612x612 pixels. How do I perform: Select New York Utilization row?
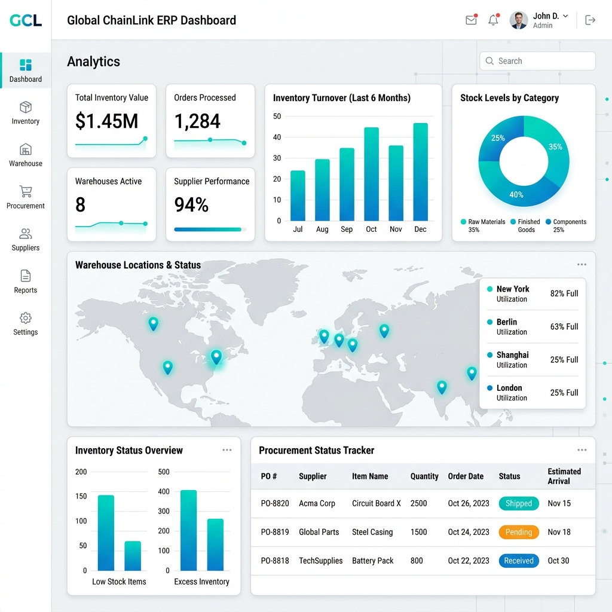click(x=533, y=294)
